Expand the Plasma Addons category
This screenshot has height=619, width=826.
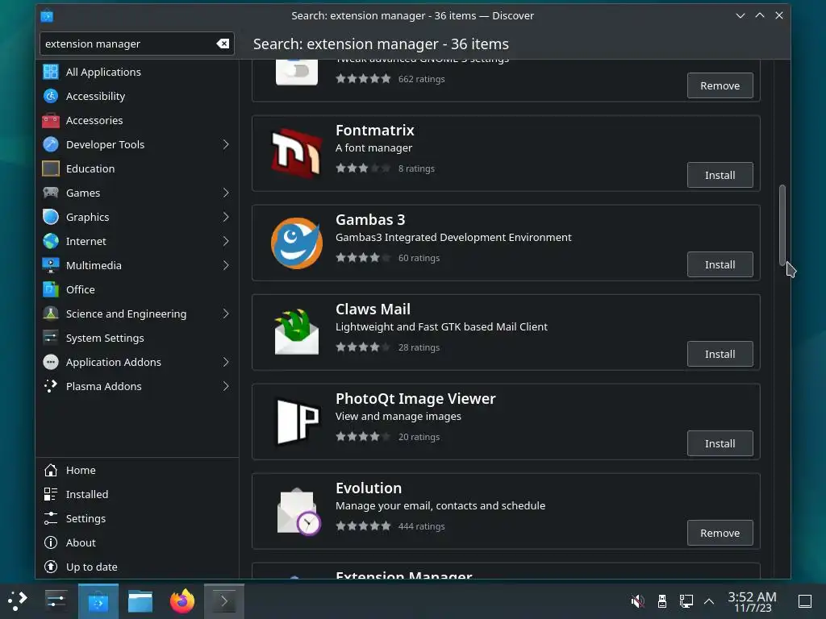(x=226, y=386)
